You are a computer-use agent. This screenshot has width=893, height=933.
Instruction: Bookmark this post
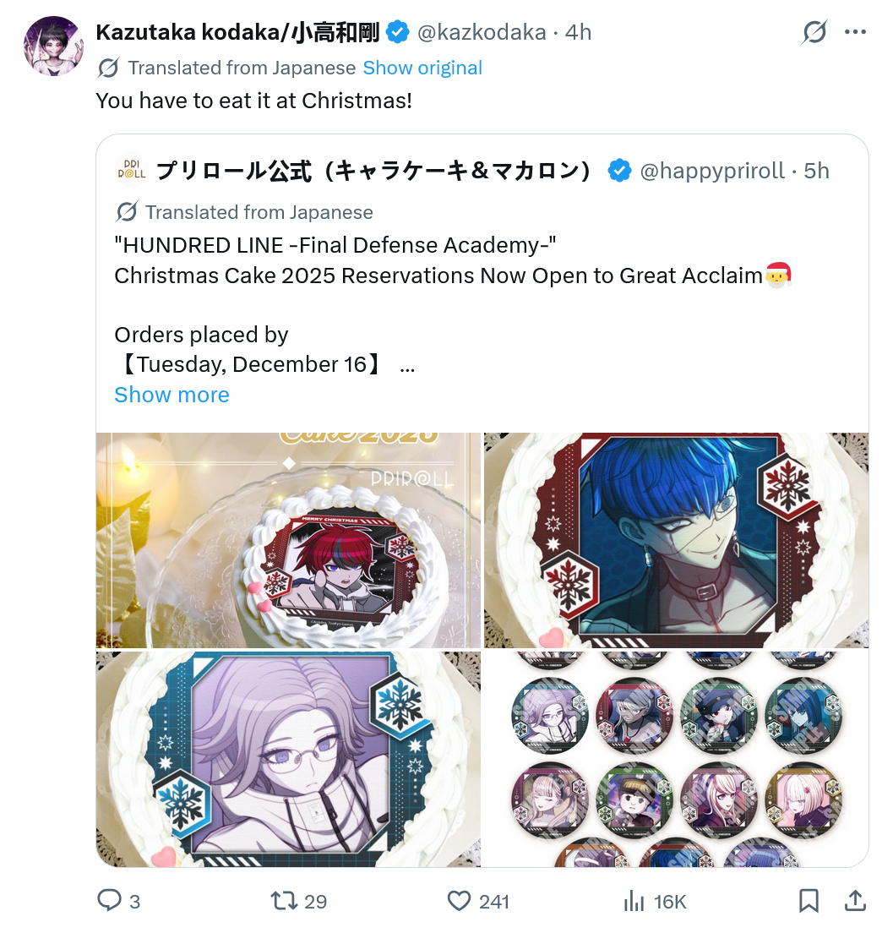[809, 900]
